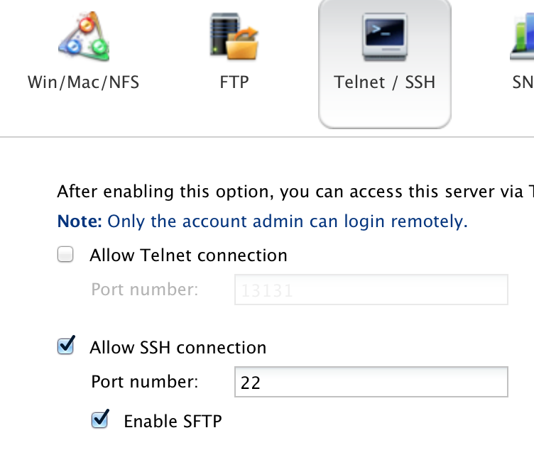
Task: Go to the cut-off SN tab label
Action: [523, 82]
